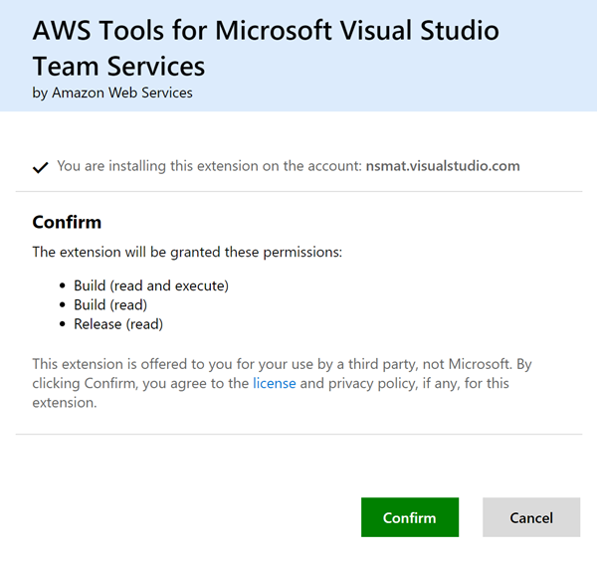Click divider line below the account message
This screenshot has height=564, width=597.
coord(298,191)
